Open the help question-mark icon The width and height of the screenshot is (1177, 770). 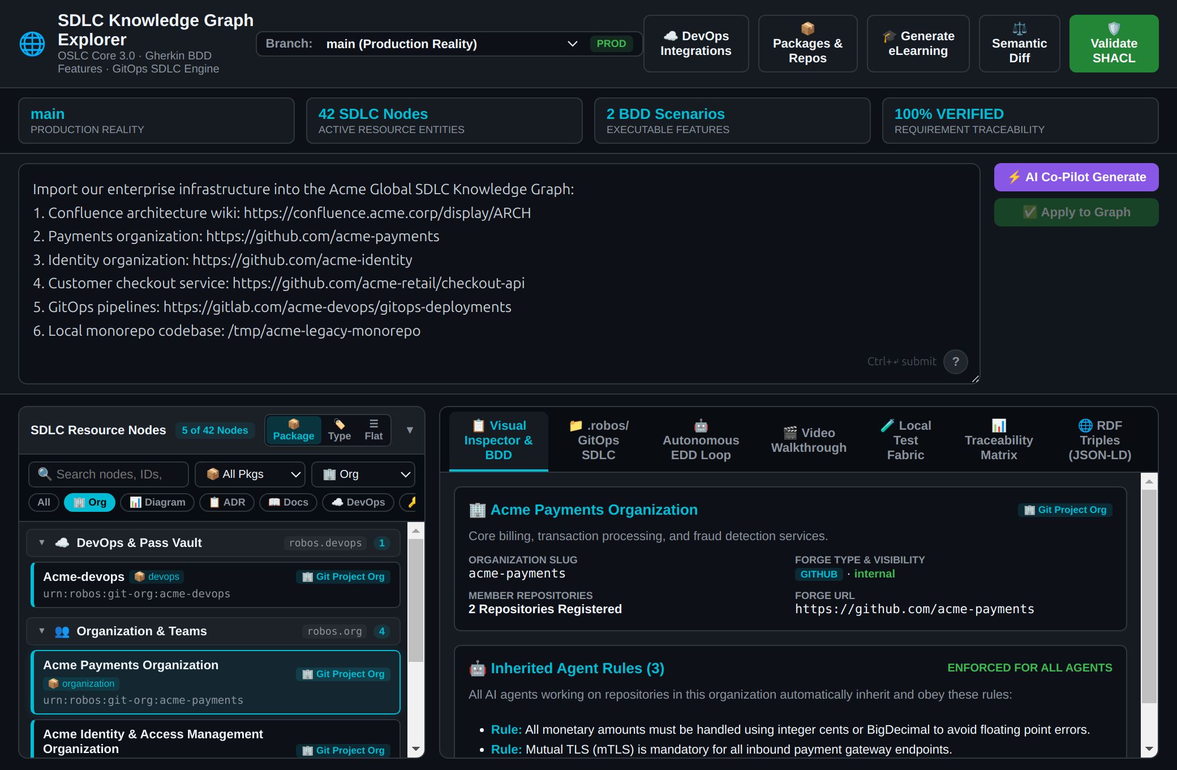tap(956, 361)
